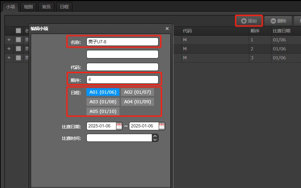Viewport: 301px width, 188px height.
Task: Click the 名称 input field
Action: pyautogui.click(x=122, y=42)
